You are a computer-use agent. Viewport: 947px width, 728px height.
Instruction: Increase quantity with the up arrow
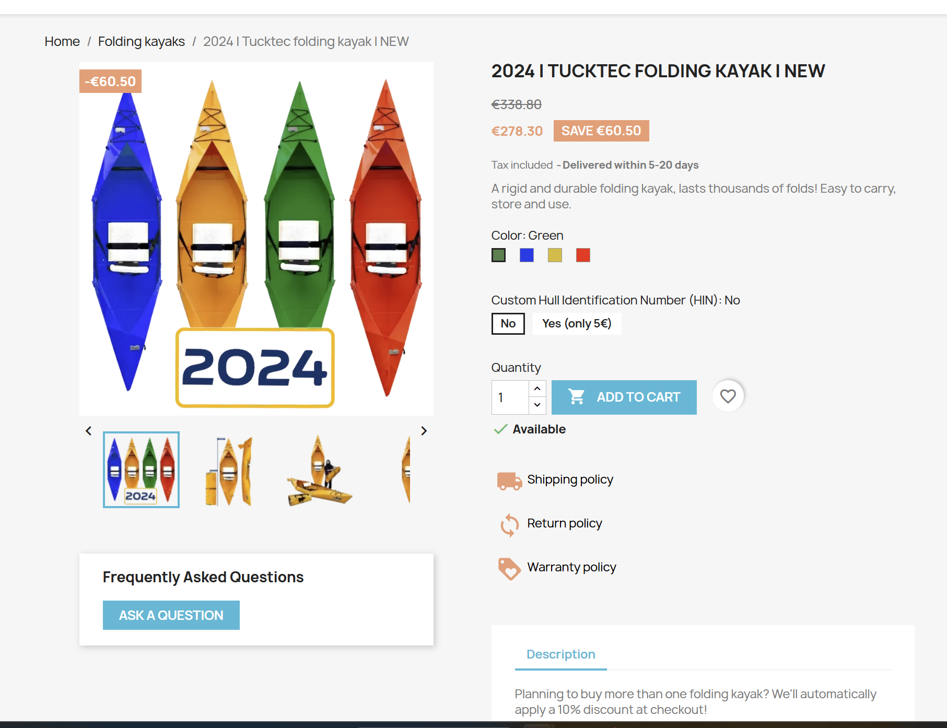tap(537, 389)
